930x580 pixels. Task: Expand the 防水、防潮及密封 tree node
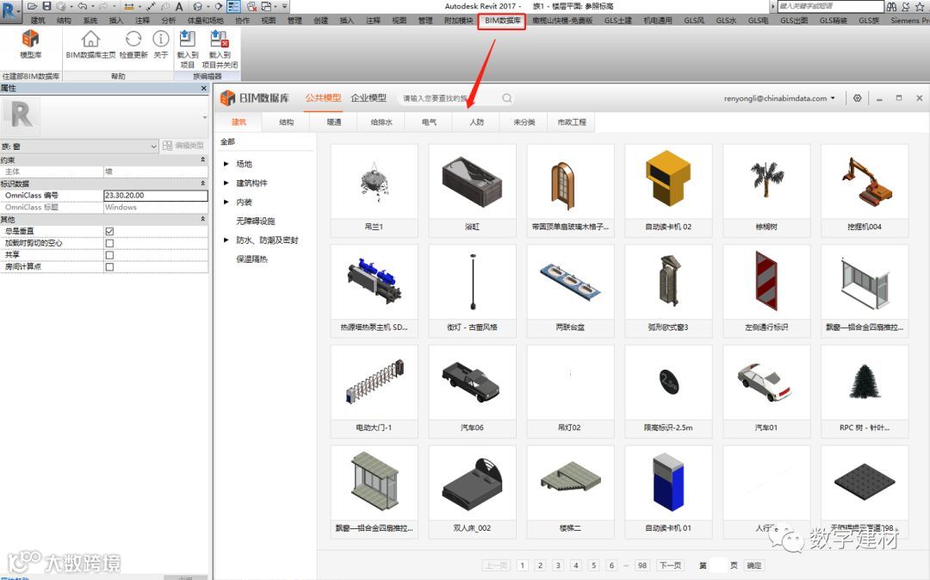pyautogui.click(x=226, y=240)
